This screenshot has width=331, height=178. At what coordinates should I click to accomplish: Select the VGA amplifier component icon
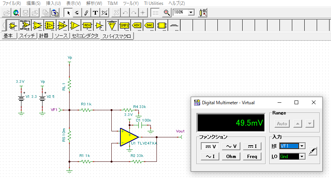(x=62, y=25)
